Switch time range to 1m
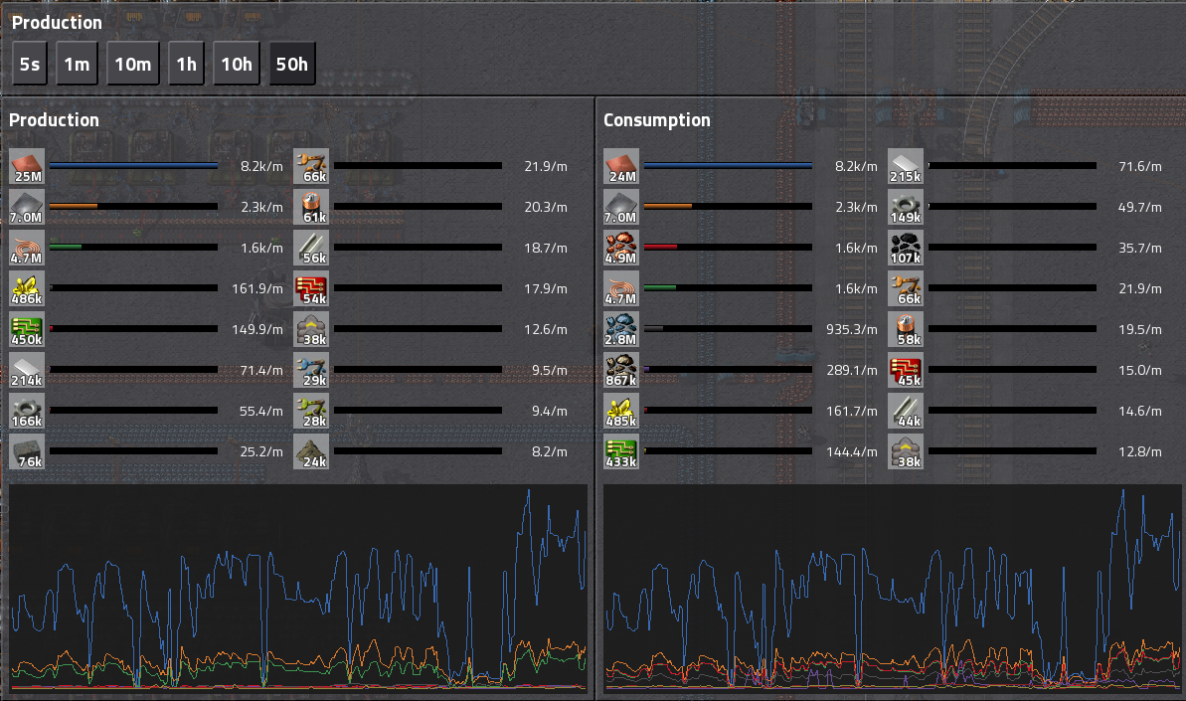1186x701 pixels. (x=77, y=64)
